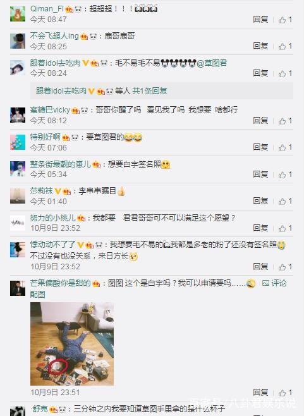The width and height of the screenshot is (304, 416).
Task: Reply to Qiman_Fl comment
Action: [x=260, y=20]
